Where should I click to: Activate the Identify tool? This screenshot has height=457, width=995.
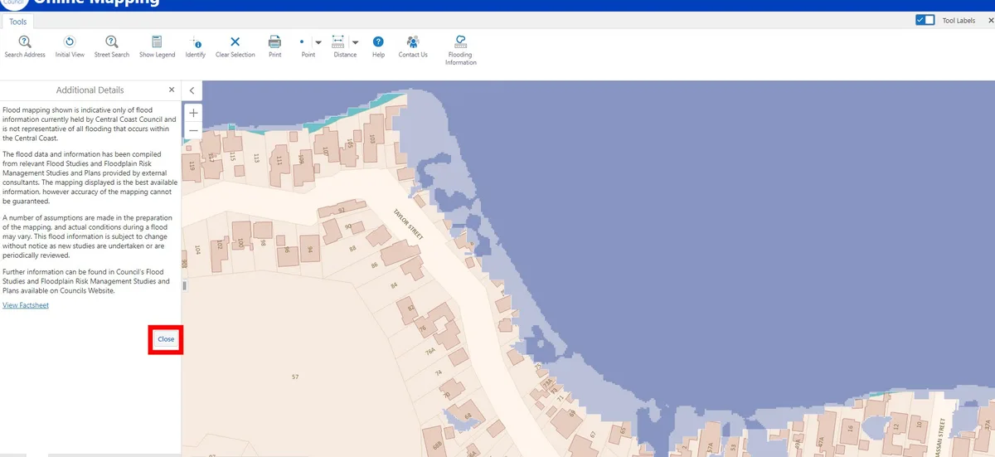196,46
